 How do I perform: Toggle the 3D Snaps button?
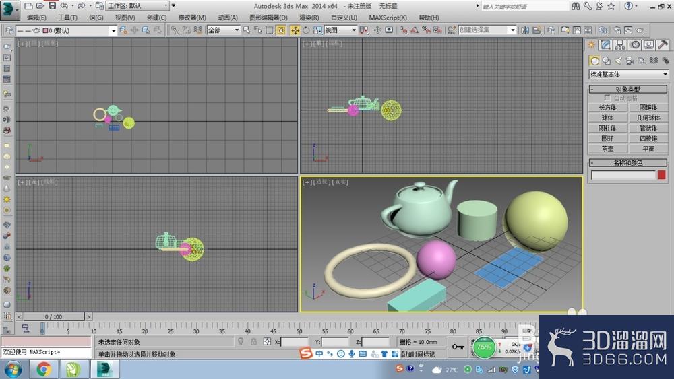point(403,30)
